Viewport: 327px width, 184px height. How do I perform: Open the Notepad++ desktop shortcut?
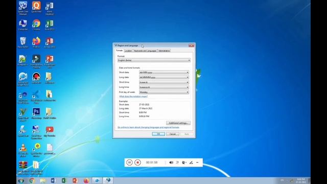tap(23, 60)
